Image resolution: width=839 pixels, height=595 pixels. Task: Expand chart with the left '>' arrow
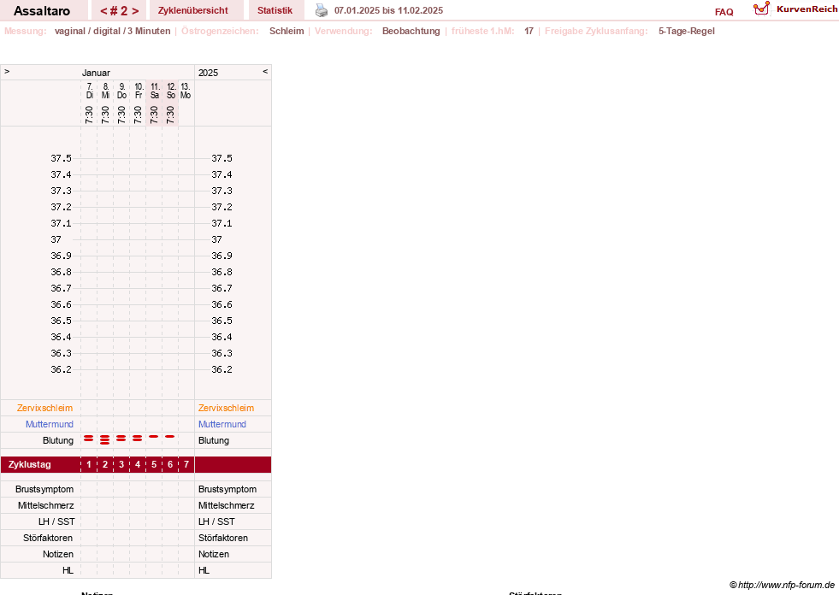7,71
